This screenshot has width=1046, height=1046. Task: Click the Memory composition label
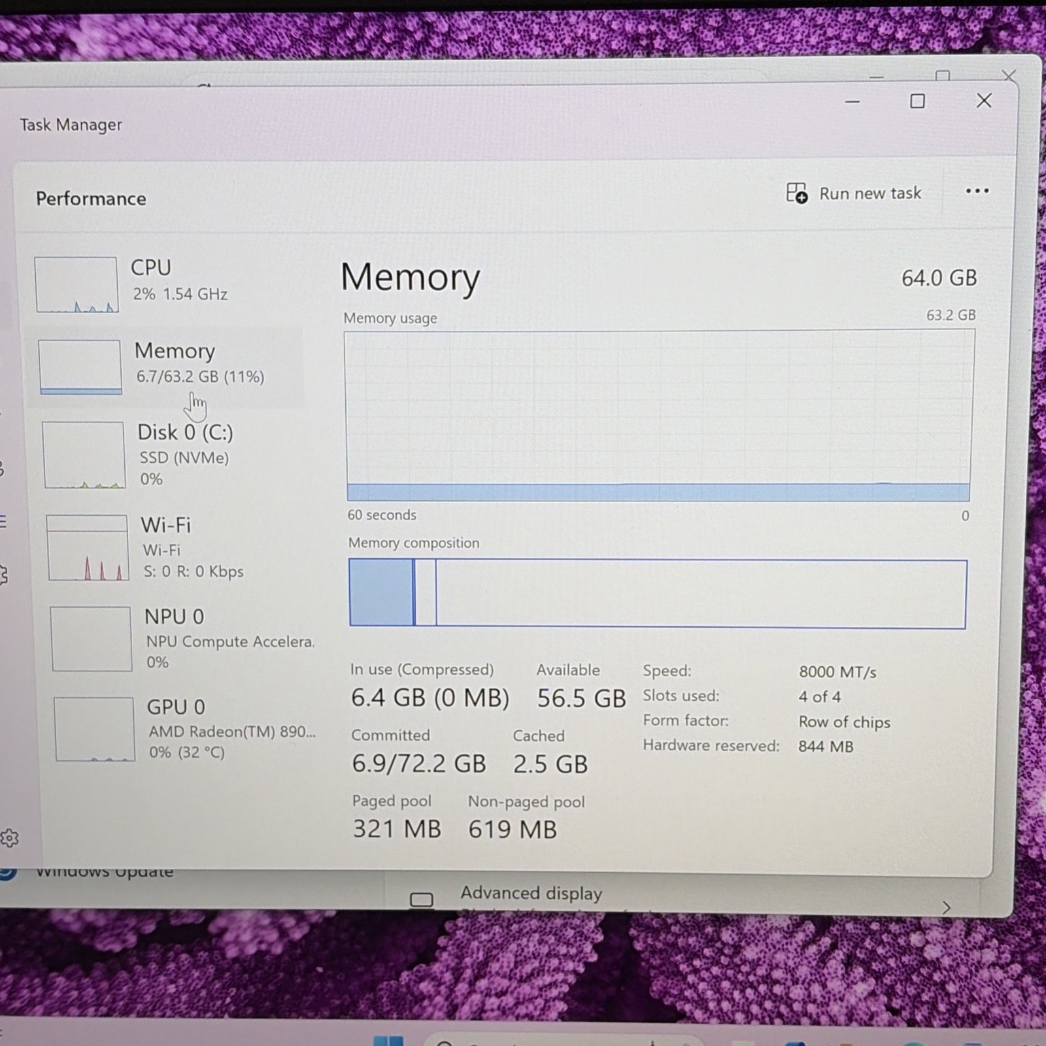414,543
